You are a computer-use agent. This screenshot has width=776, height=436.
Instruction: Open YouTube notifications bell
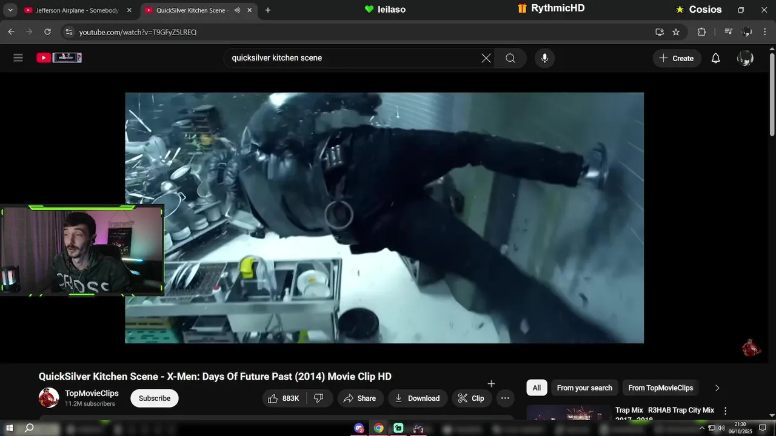tap(715, 58)
